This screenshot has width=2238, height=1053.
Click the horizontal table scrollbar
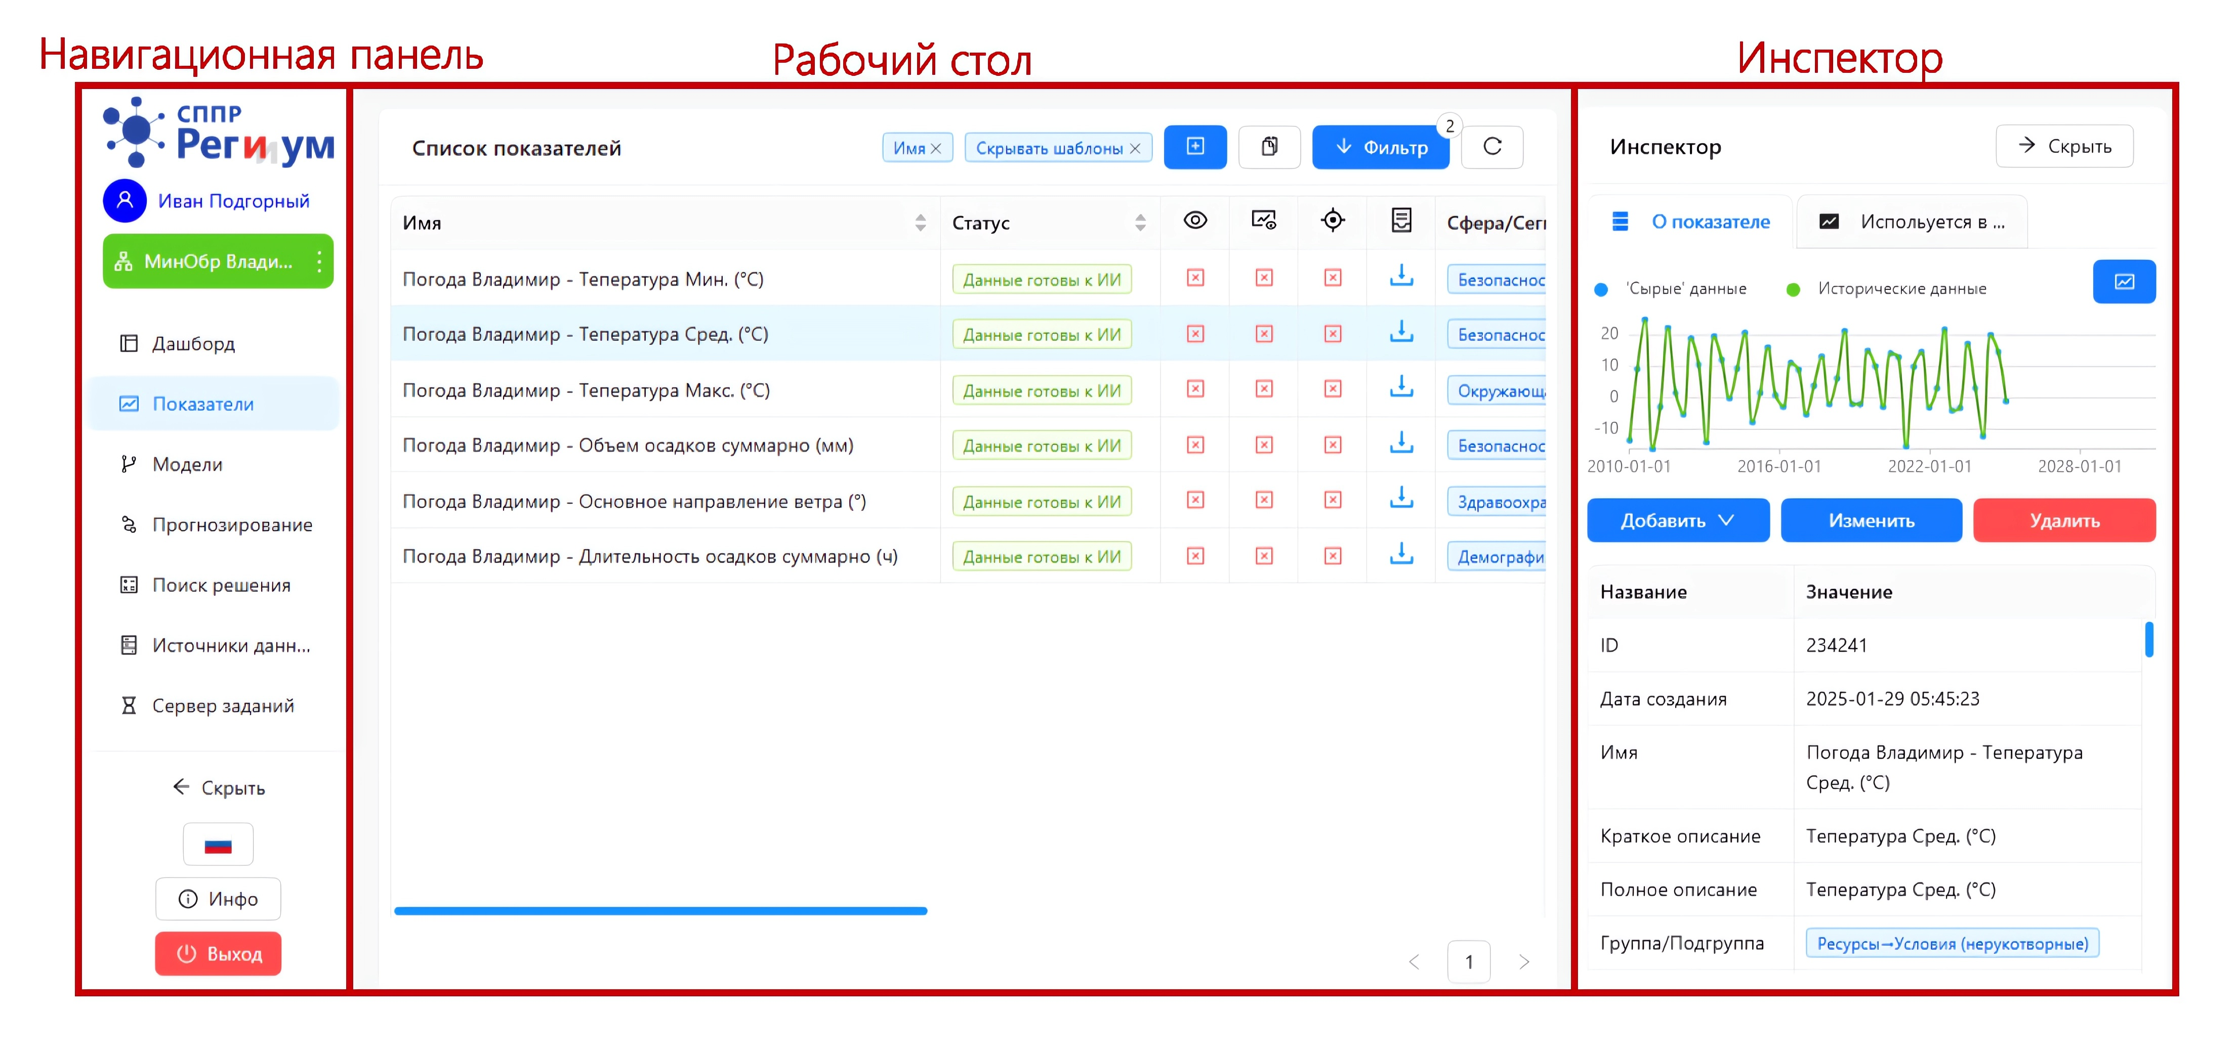click(x=660, y=911)
